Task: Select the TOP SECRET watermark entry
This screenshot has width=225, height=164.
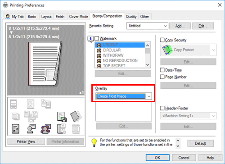Action: [120, 66]
